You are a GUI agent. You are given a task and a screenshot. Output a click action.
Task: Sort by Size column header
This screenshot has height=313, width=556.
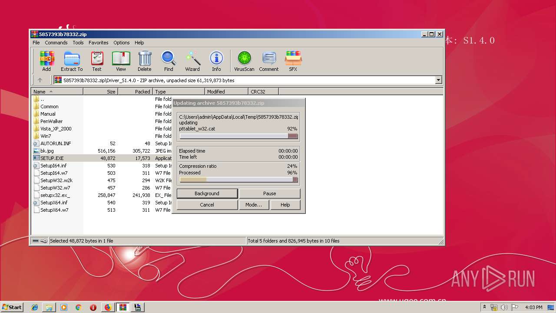(100, 91)
